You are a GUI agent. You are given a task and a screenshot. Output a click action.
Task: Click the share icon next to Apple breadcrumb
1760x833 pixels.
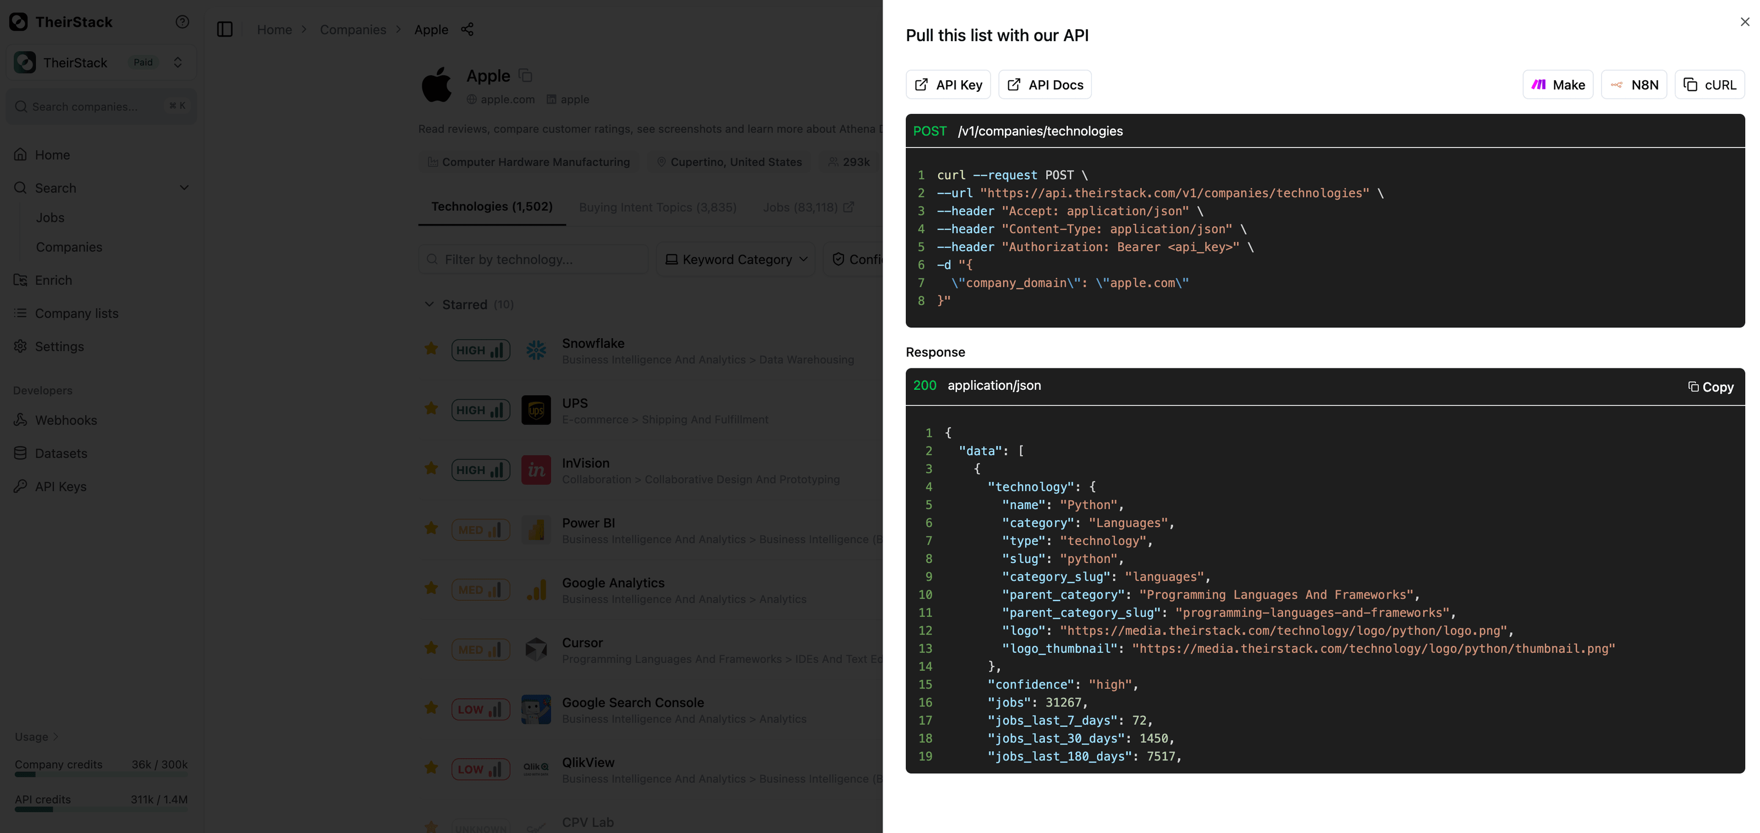(468, 29)
